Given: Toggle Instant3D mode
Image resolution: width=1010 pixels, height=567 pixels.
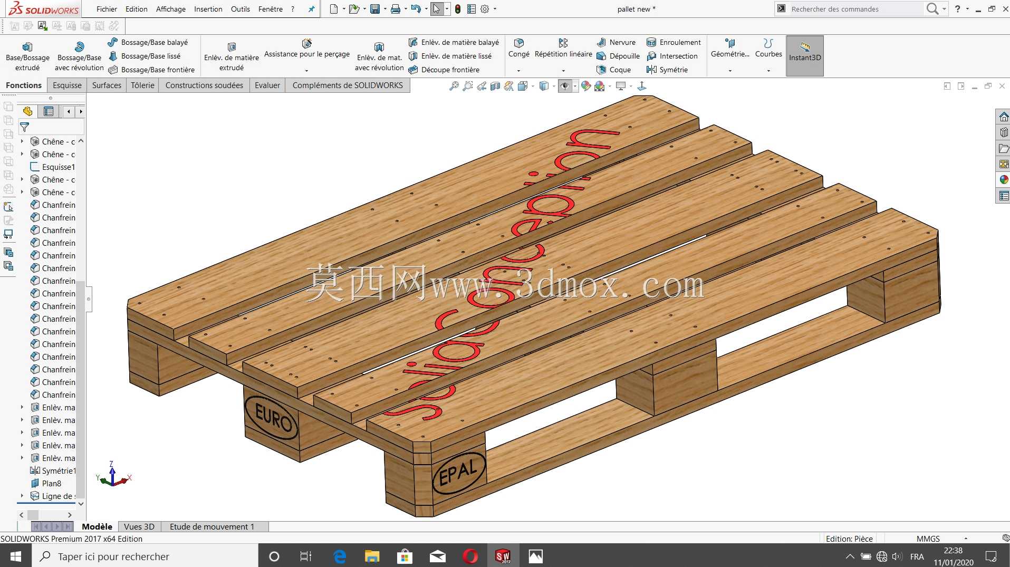Looking at the screenshot, I should pos(805,56).
